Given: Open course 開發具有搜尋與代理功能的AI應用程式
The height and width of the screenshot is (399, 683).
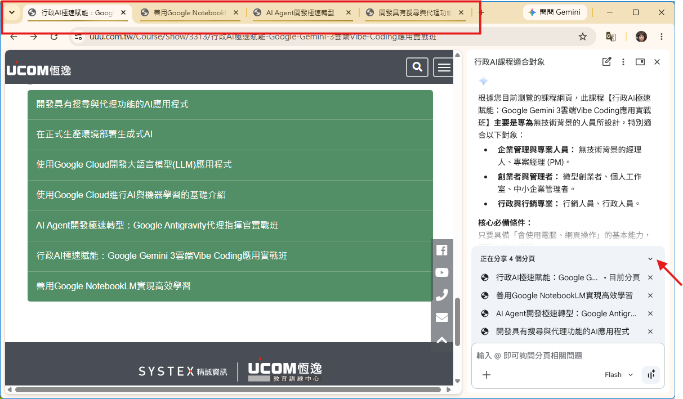Looking at the screenshot, I should [x=230, y=104].
